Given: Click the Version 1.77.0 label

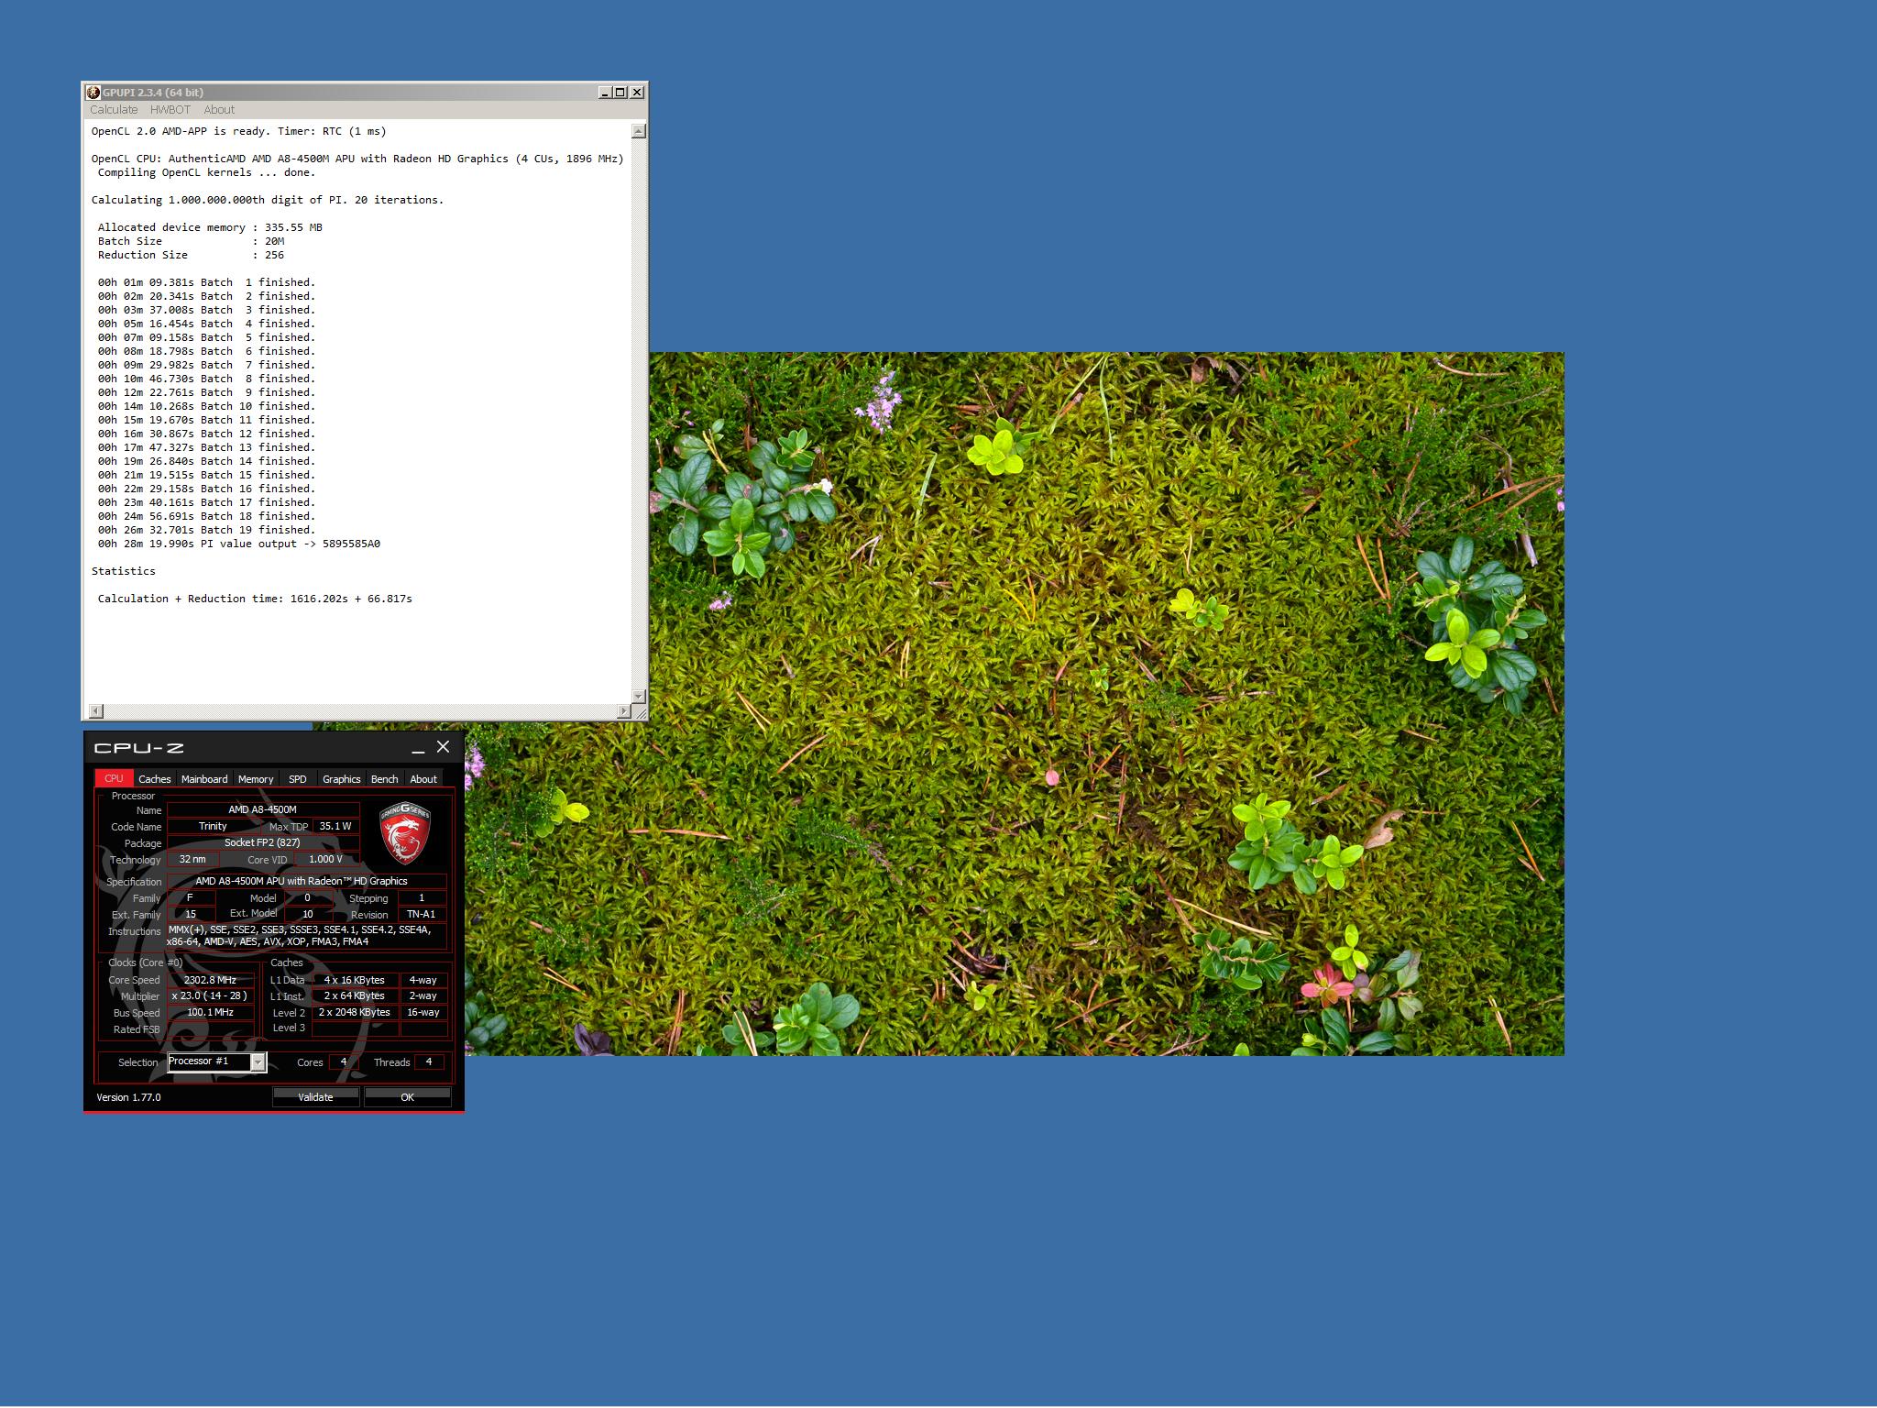Looking at the screenshot, I should point(128,1097).
